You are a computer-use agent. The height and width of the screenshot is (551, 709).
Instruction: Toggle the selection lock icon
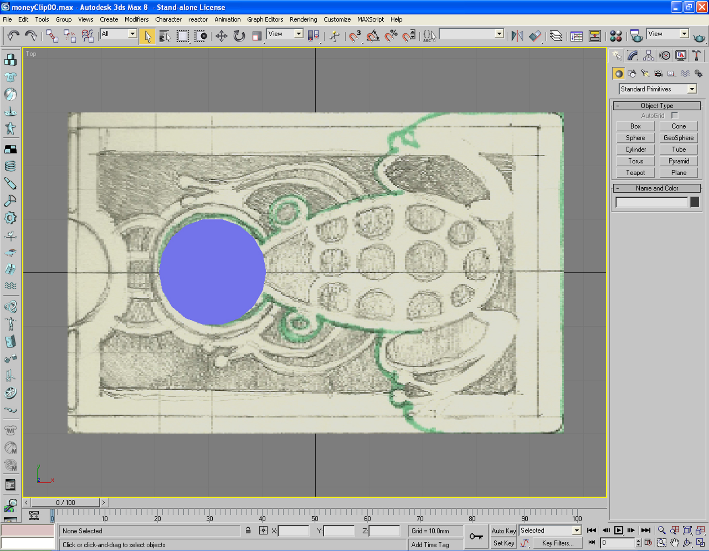[248, 530]
